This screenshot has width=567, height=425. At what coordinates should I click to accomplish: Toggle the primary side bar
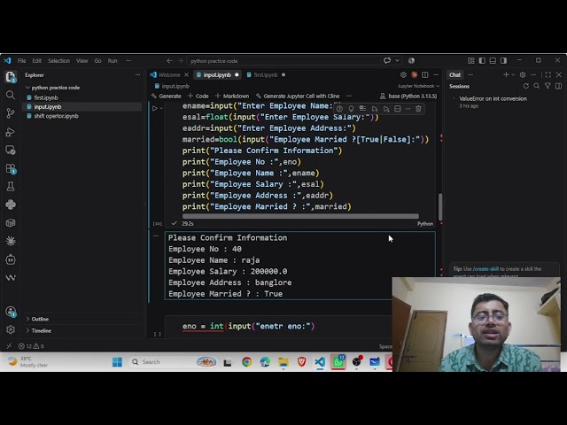tap(482, 61)
